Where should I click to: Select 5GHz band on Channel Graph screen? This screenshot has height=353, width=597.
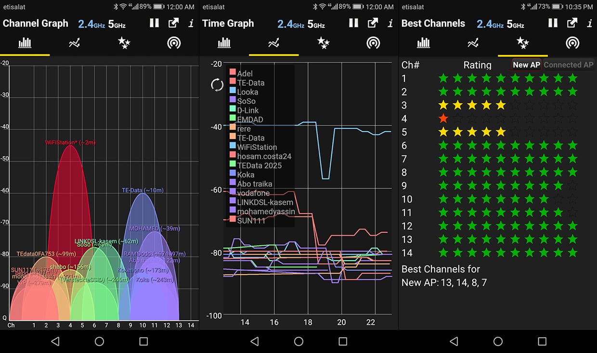pos(117,24)
